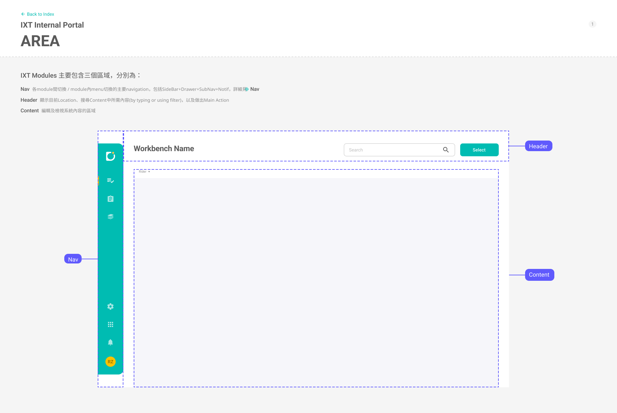
Task: Click the purple Nav annotation label
Action: [73, 259]
